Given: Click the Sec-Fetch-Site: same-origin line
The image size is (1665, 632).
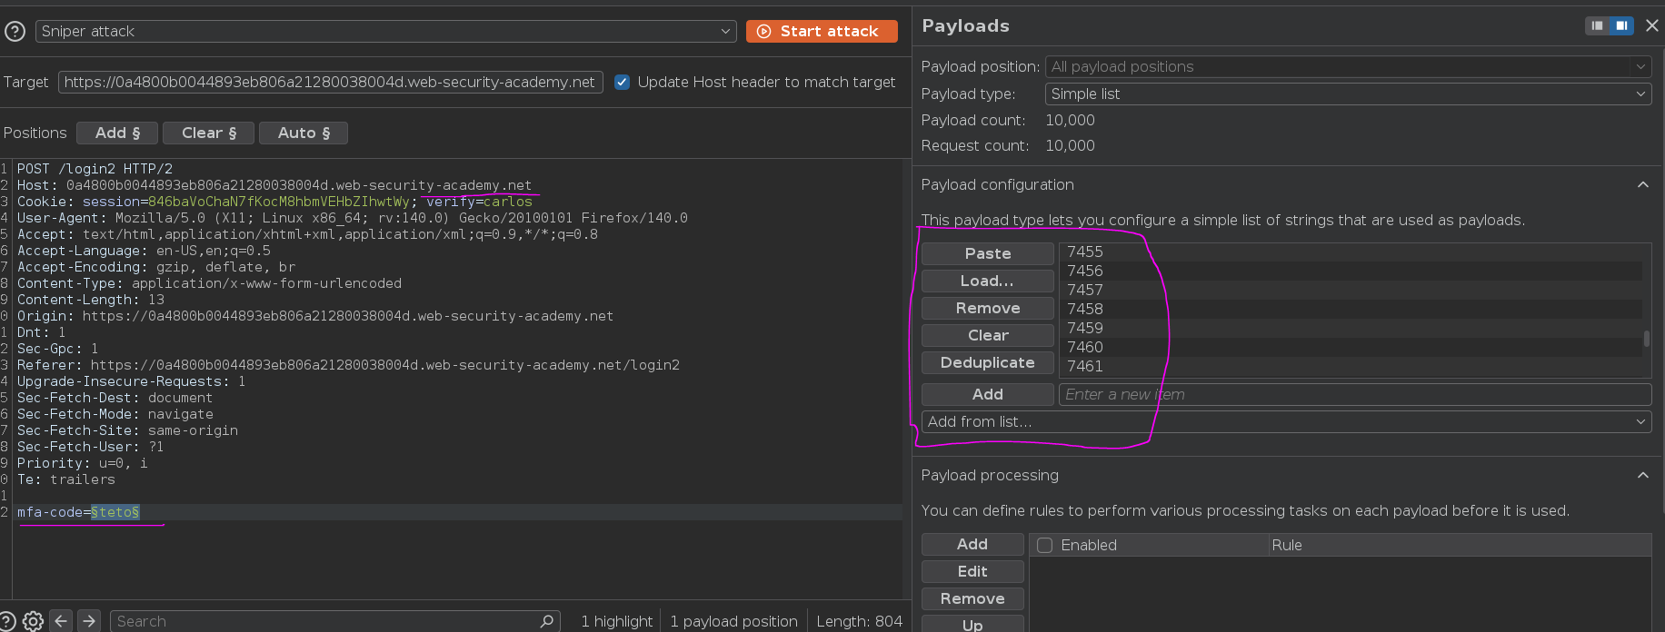Looking at the screenshot, I should pyautogui.click(x=127, y=430).
